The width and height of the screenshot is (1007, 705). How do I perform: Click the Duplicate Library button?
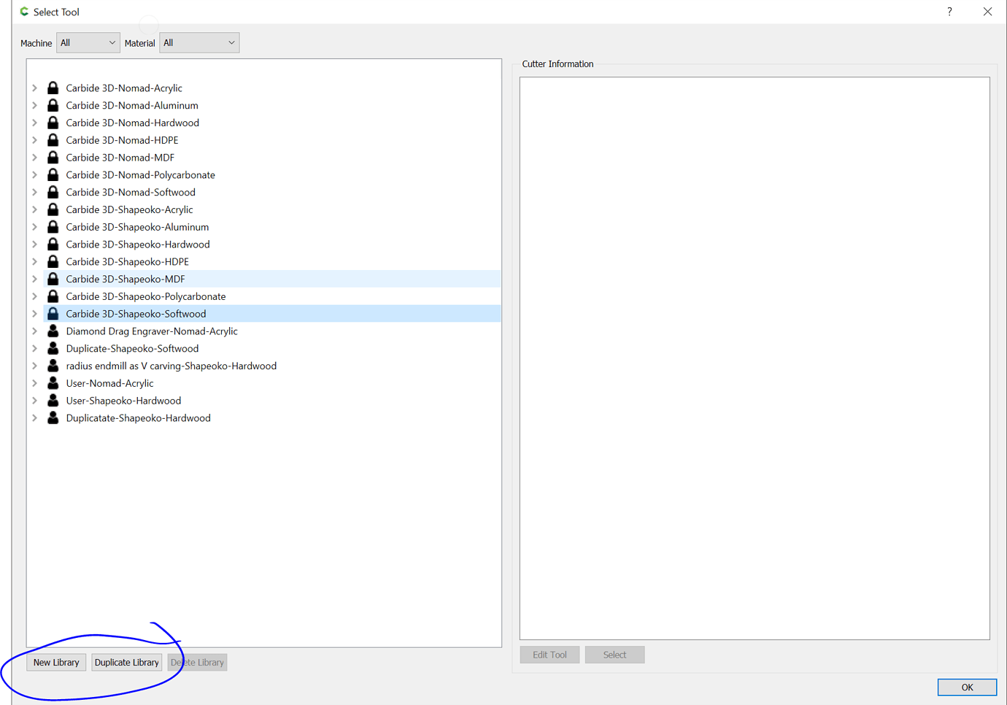tap(127, 662)
